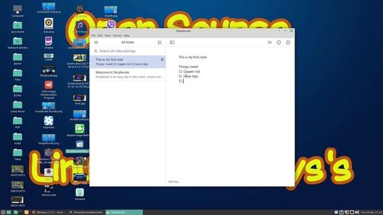This screenshot has height=215, width=383.
Task: Open the Etcher folder on desktop
Action: point(17,59)
